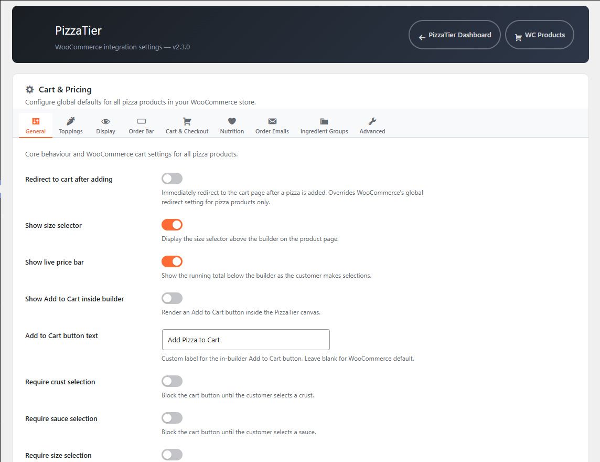The width and height of the screenshot is (600, 462).
Task: Switch to the Advanced tab label
Action: 372,131
